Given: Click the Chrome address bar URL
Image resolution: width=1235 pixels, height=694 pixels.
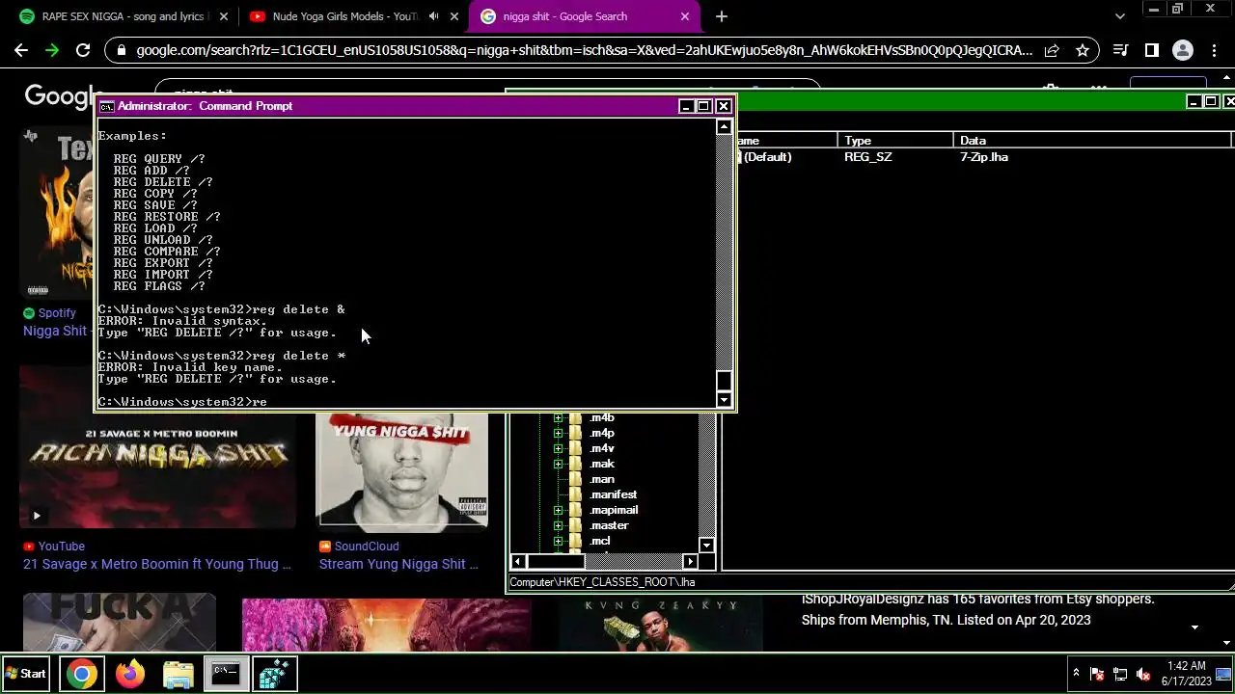Looking at the screenshot, I should (585, 50).
